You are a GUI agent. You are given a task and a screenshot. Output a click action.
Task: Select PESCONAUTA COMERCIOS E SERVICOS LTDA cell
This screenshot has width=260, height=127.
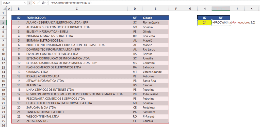(x=77, y=99)
